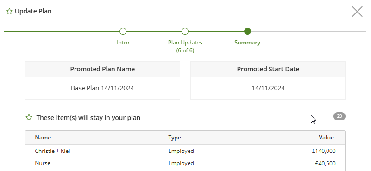This screenshot has width=371, height=171.
Task: Click the 14/11/2024 promoted start date value
Action: coord(268,88)
